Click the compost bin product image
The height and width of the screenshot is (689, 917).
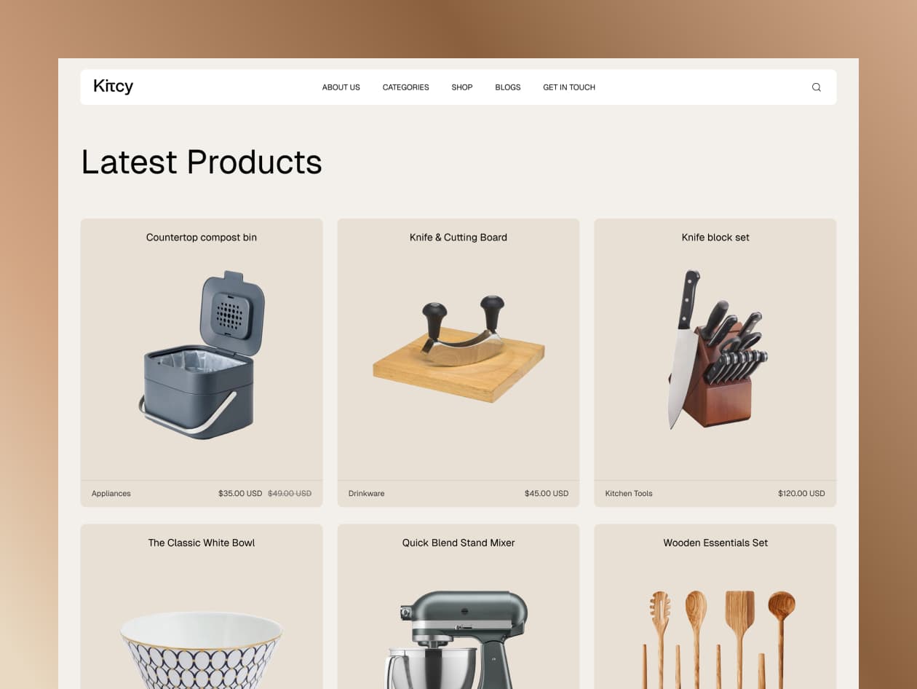click(202, 355)
